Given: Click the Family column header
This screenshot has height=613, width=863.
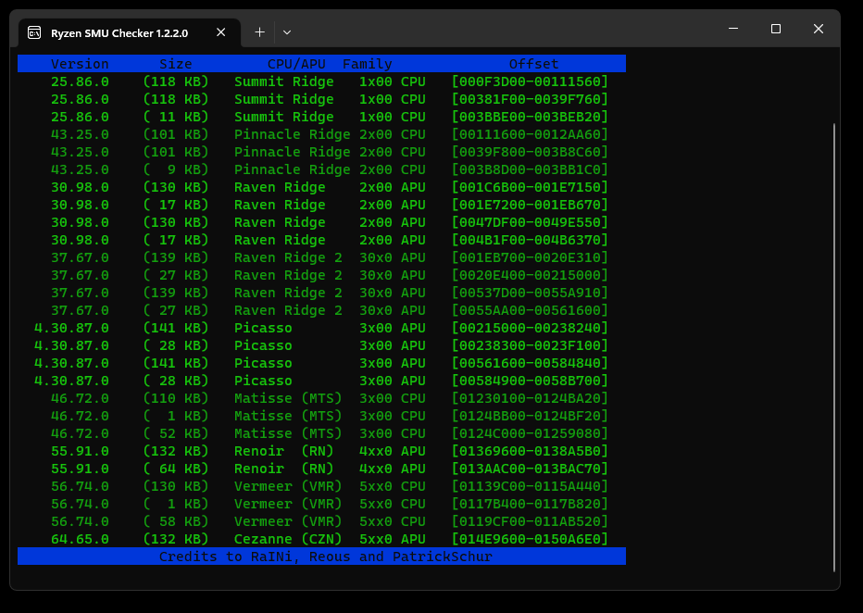Looking at the screenshot, I should click(367, 64).
